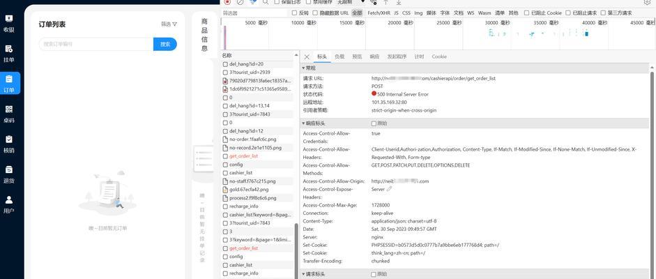
Task: Open the network conditions wifi icon
Action: pyautogui.click(x=373, y=2)
